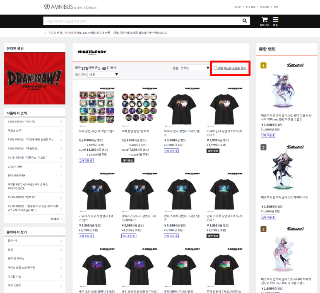
Task: Click the 처음으로 link
Action: pyautogui.click(x=264, y=7)
